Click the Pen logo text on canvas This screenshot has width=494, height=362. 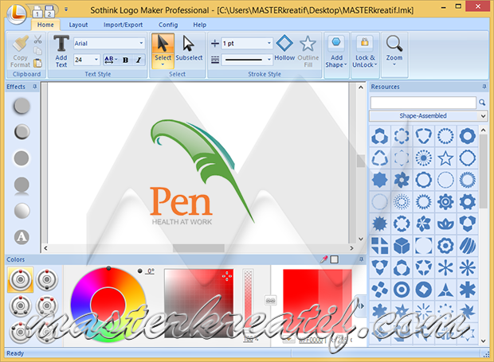181,201
